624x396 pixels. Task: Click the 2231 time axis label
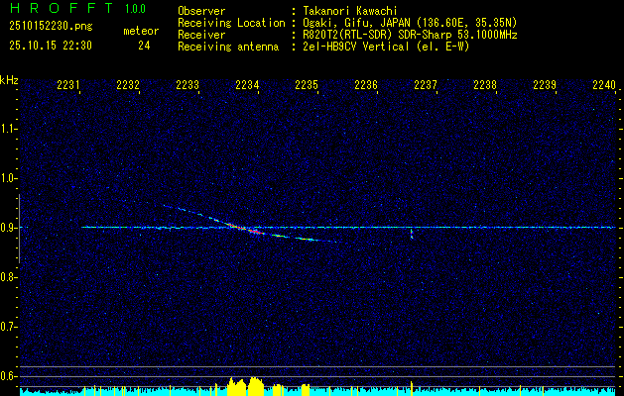[68, 84]
